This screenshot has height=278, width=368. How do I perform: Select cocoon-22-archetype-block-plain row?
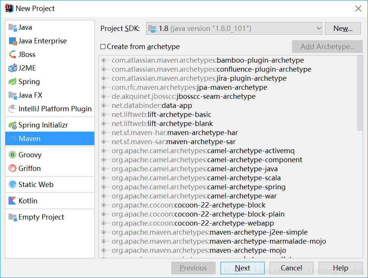[x=198, y=214]
